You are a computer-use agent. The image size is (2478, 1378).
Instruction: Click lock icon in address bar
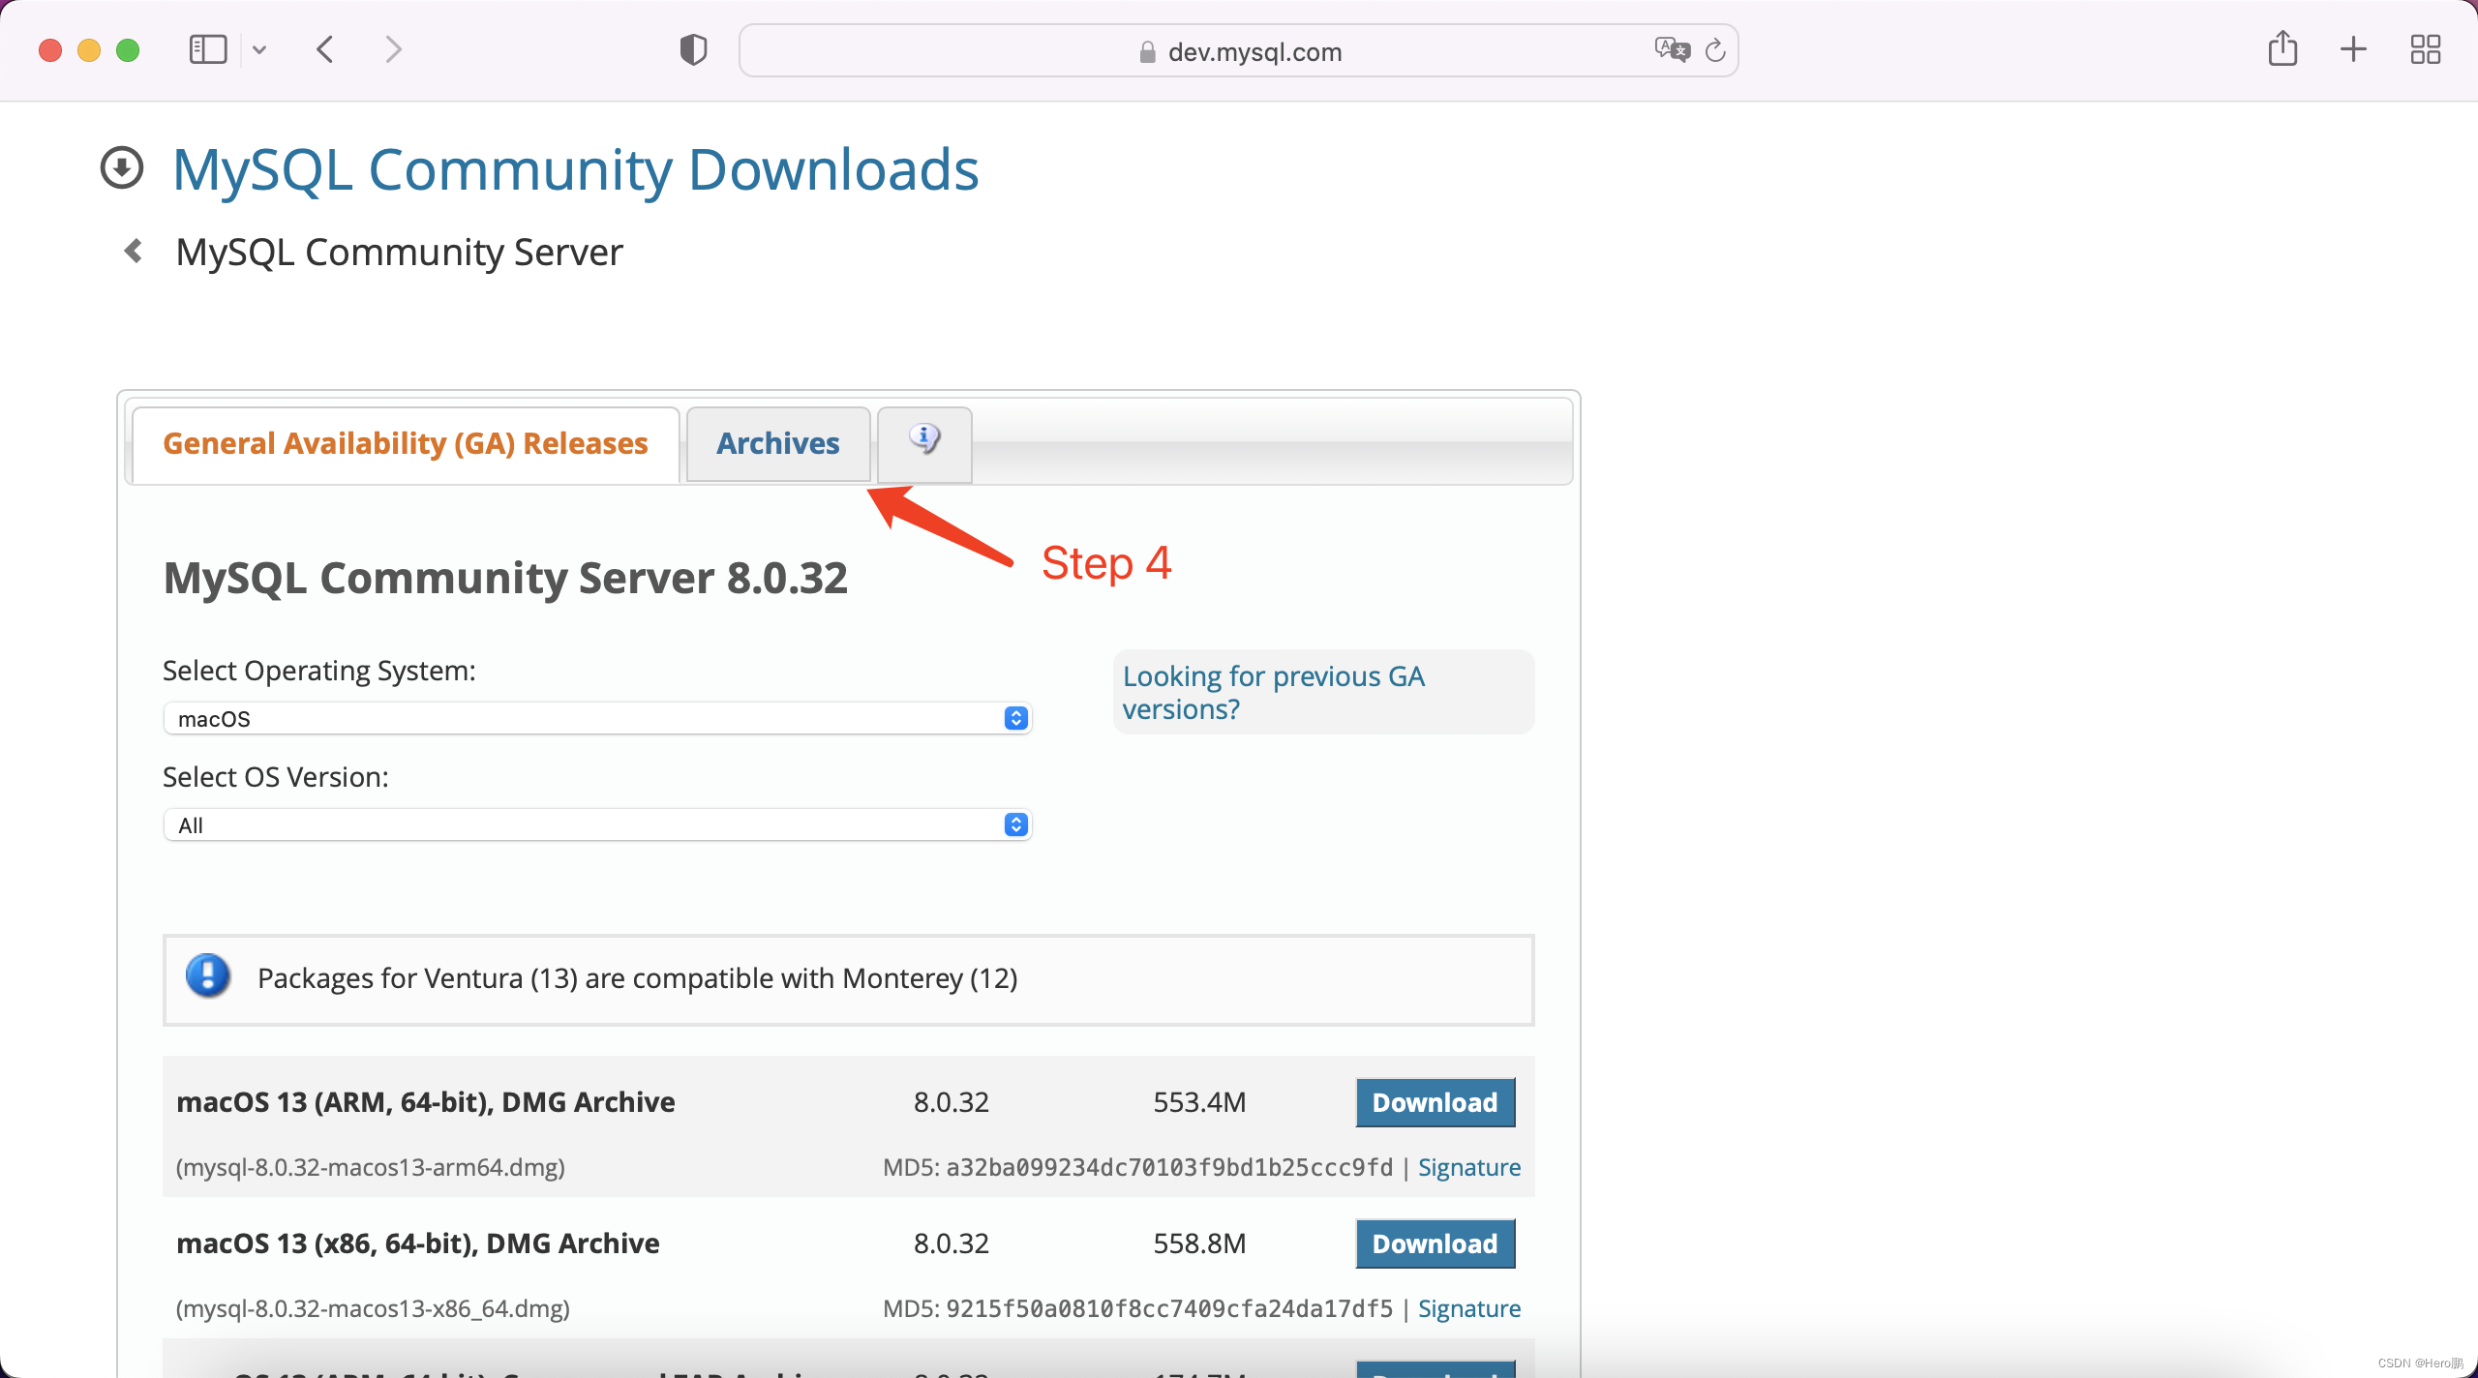point(1148,52)
